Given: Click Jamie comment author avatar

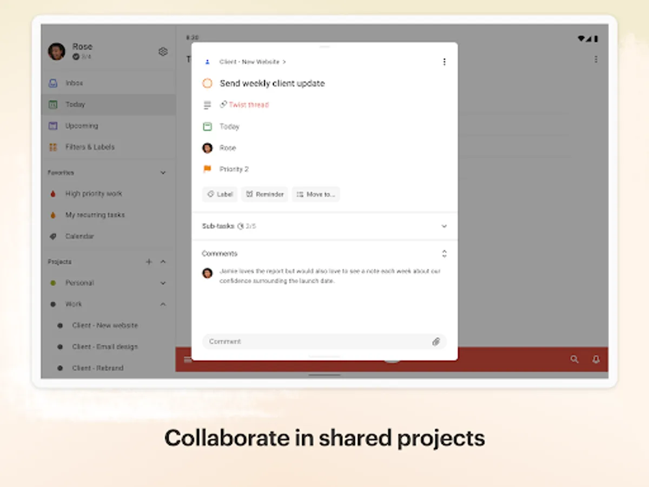Looking at the screenshot, I should [207, 273].
